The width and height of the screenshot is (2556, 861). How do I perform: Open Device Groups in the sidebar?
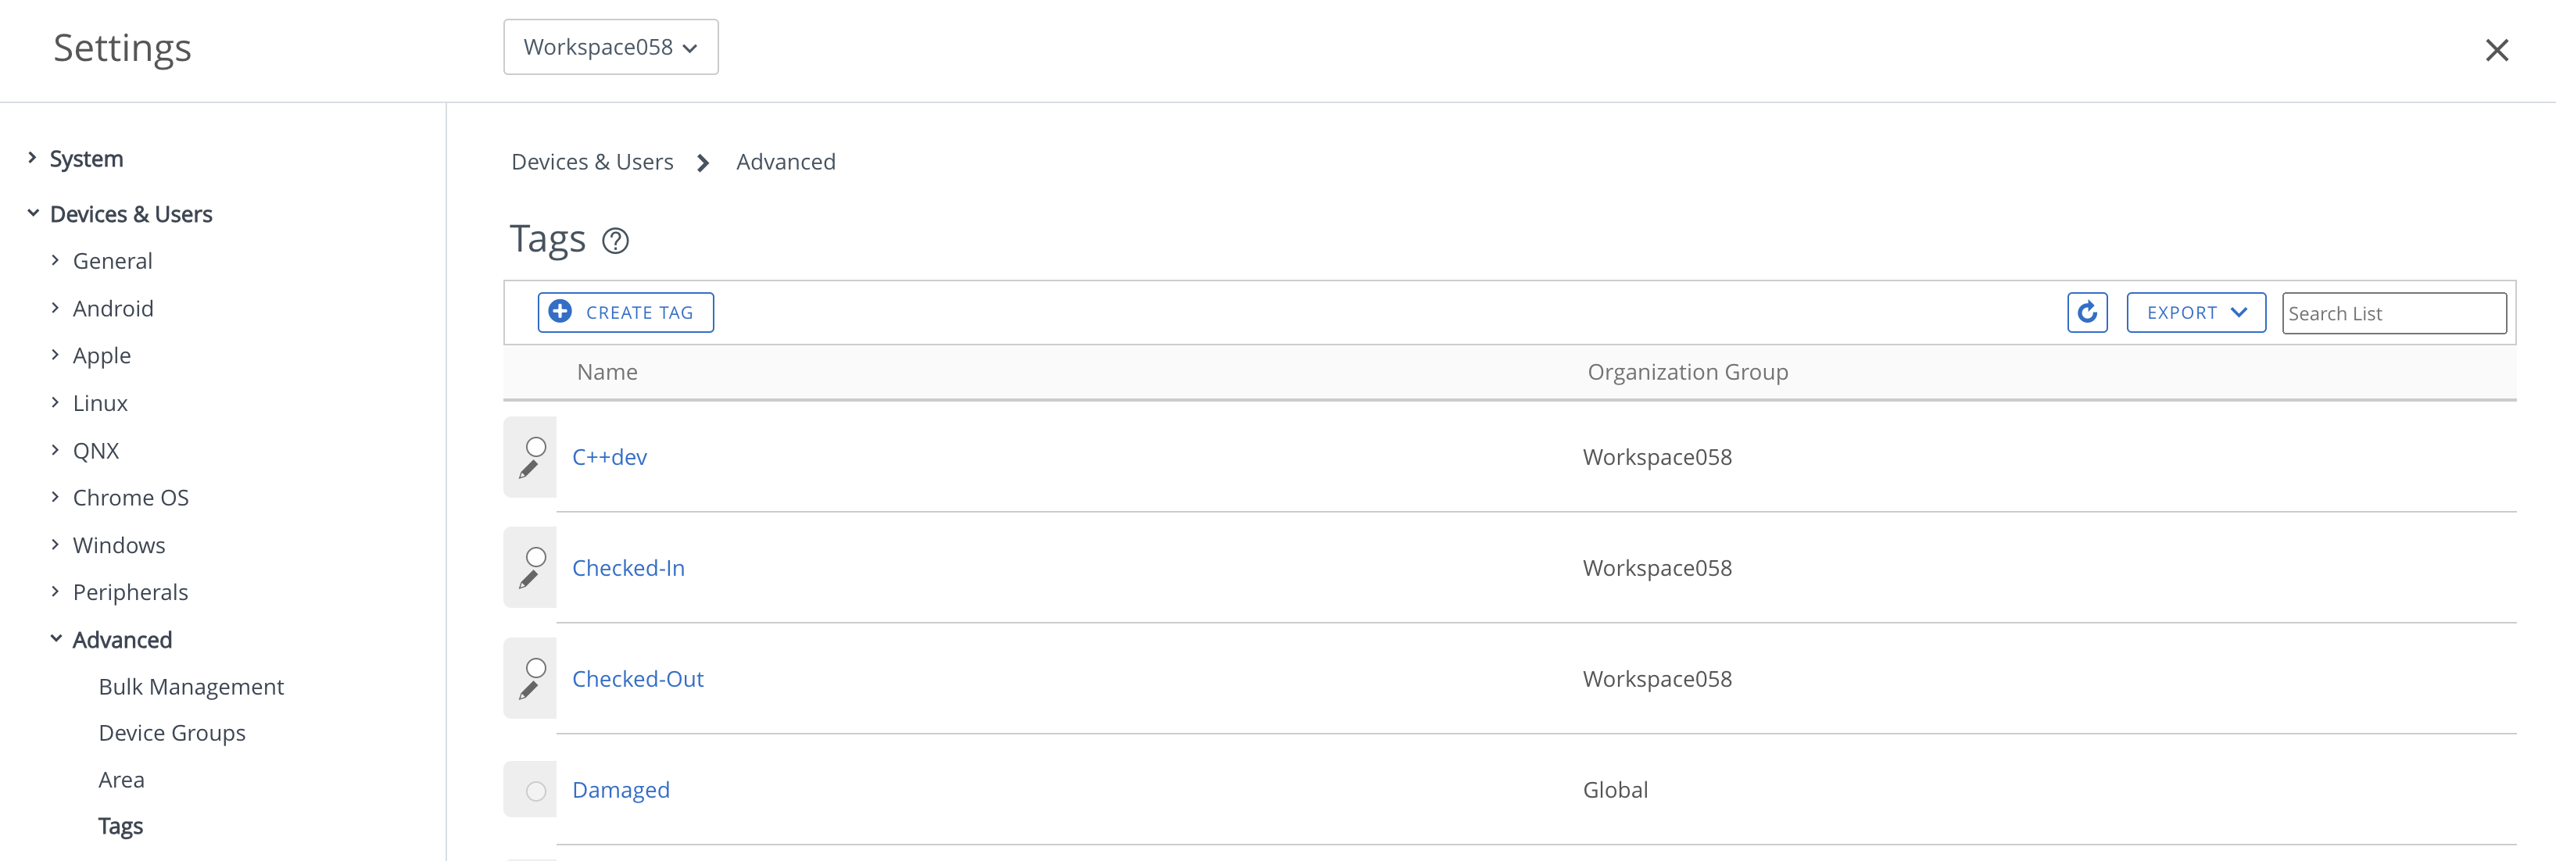[x=172, y=733]
